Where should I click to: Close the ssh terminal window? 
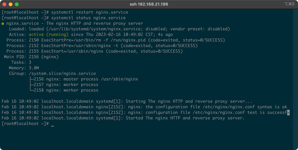click(x=4, y=4)
